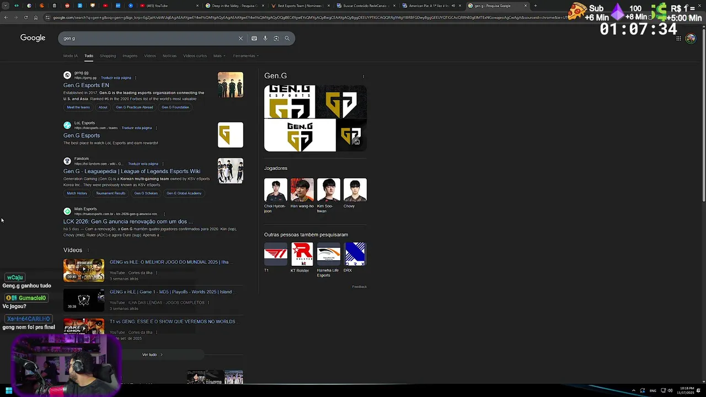Start voice search with the microphone icon

click(265, 38)
